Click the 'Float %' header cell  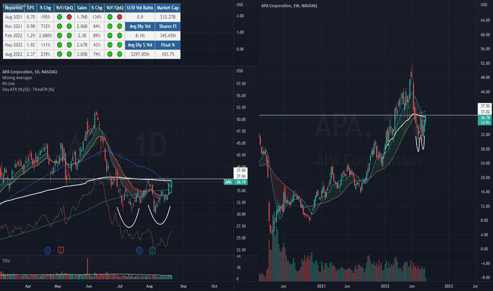(x=168, y=45)
